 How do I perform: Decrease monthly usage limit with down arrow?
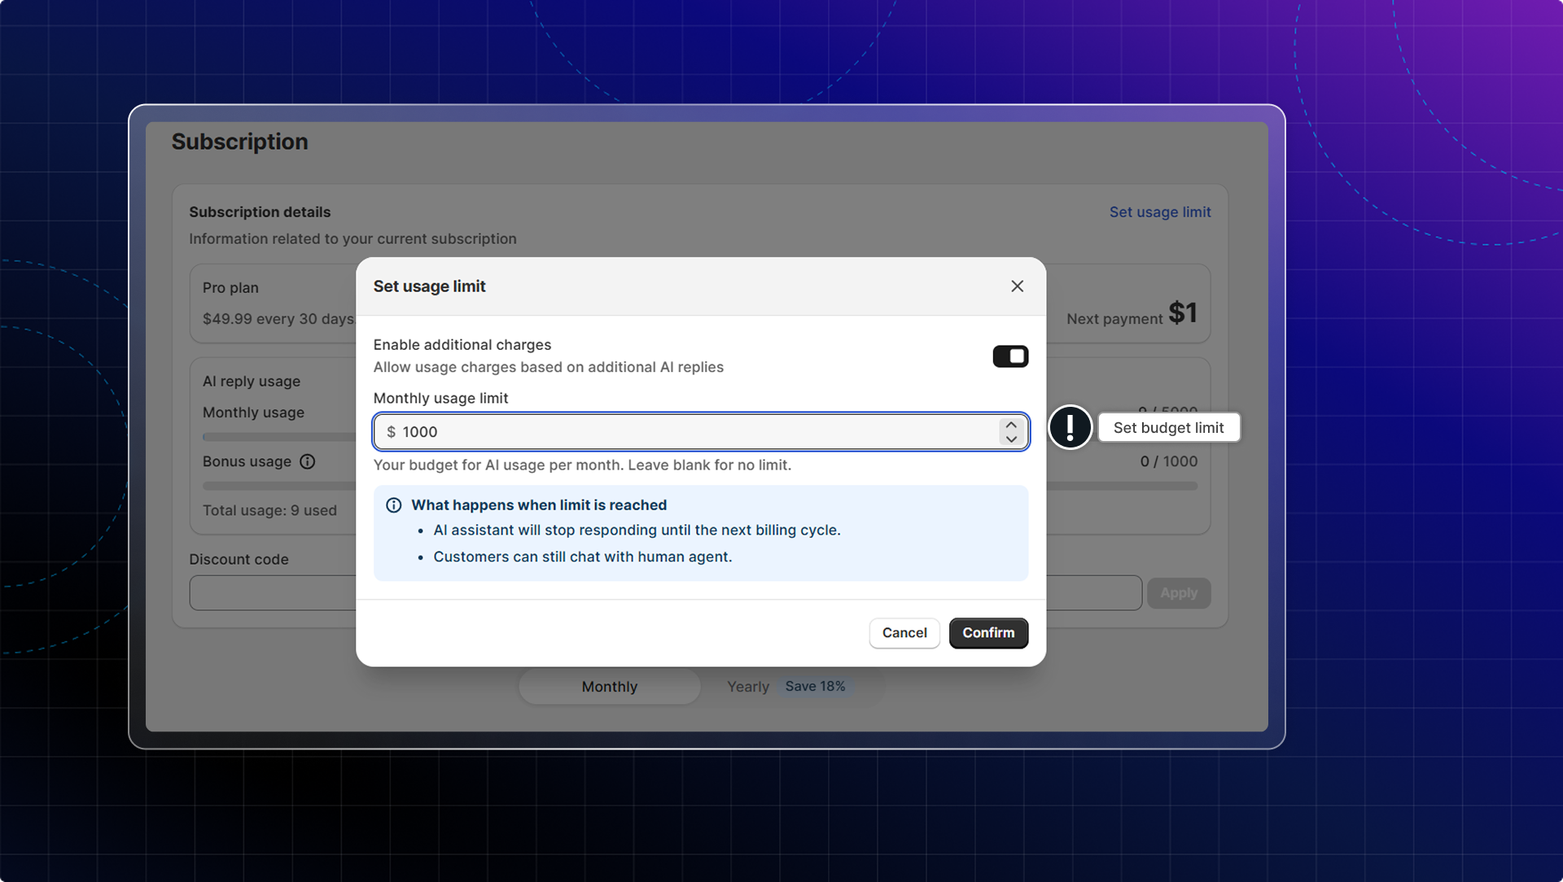coord(1011,439)
